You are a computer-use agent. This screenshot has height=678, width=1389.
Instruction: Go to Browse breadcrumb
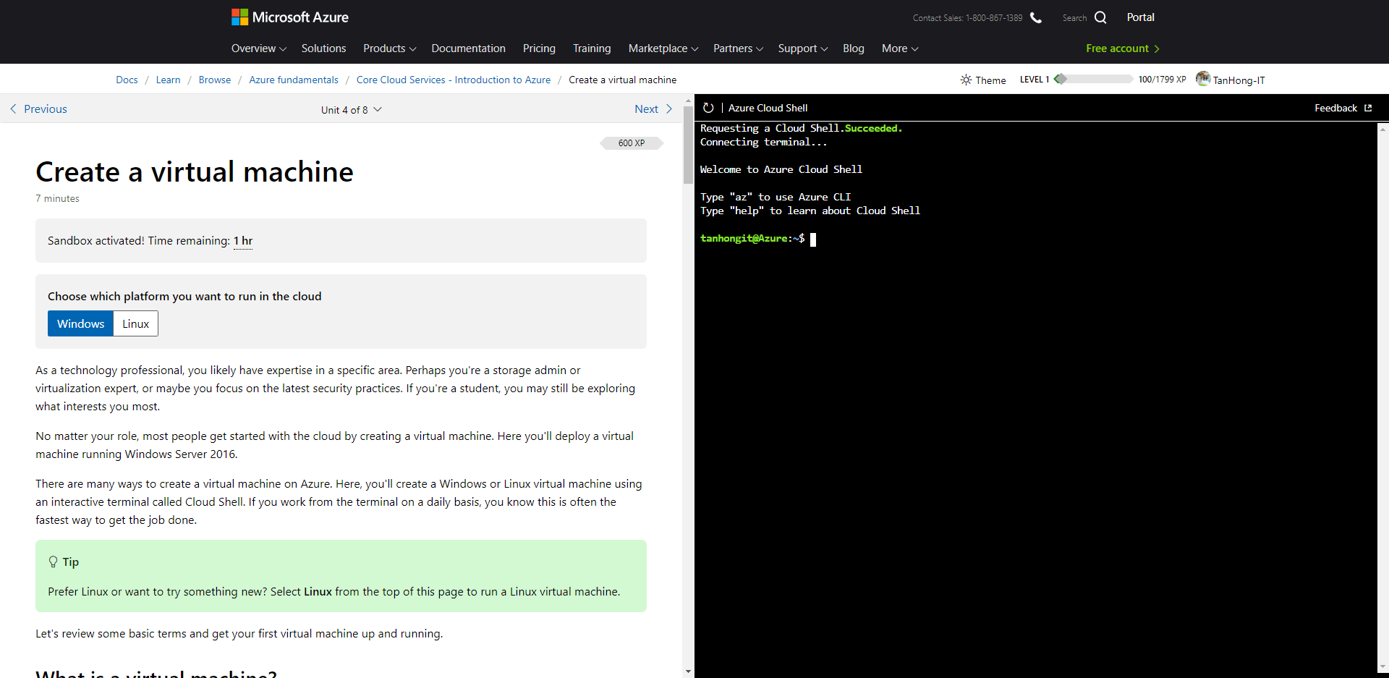(215, 80)
